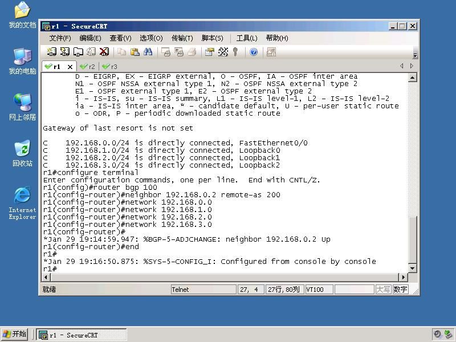
Task: Click the 27行, 80列 status field
Action: tap(284, 290)
